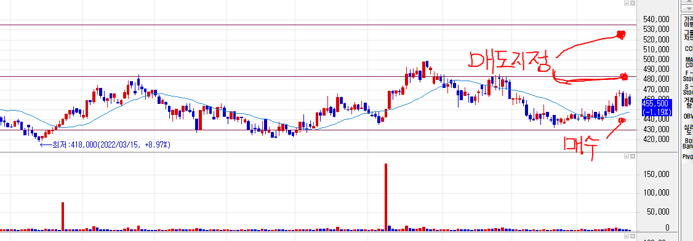This screenshot has width=693, height=241.
Task: Select the S-Stochastic indicator entry
Action: 689,89
